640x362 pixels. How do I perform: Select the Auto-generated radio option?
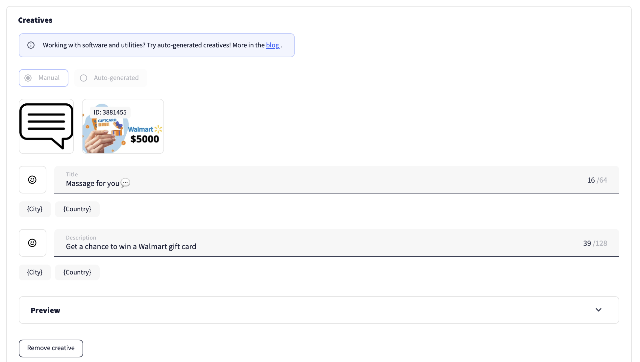click(111, 78)
